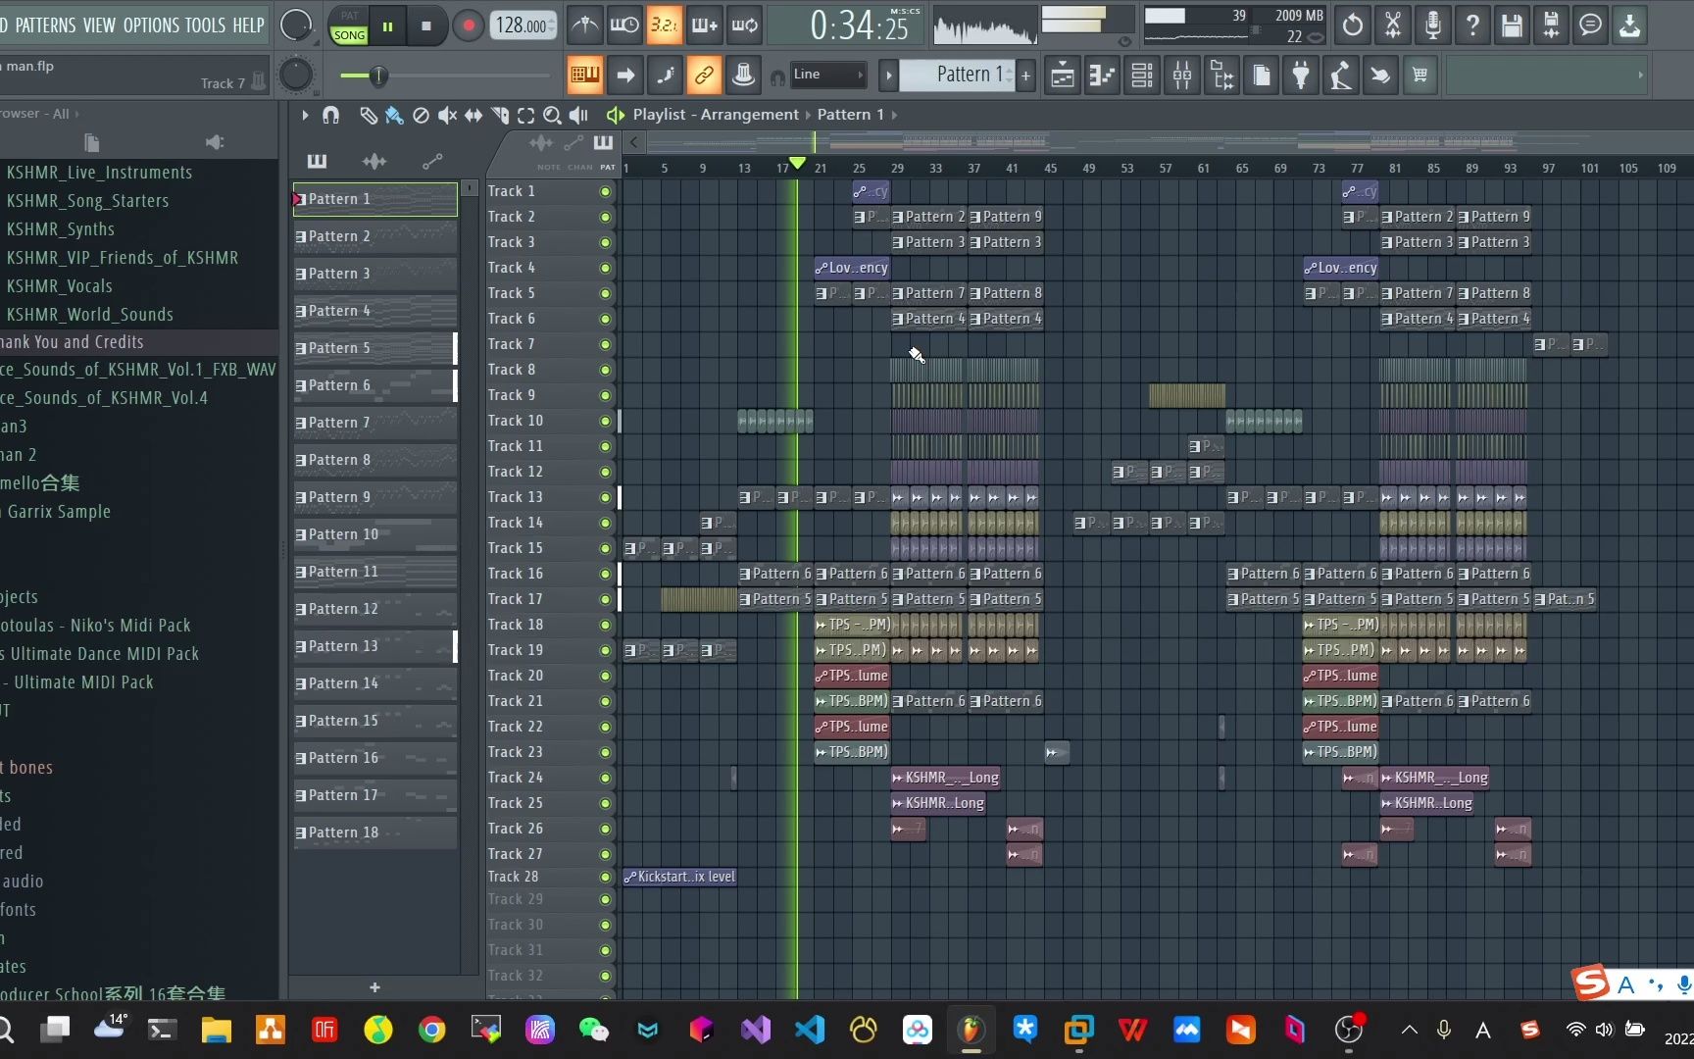
Task: Open the Piano roll window
Action: 1103,75
